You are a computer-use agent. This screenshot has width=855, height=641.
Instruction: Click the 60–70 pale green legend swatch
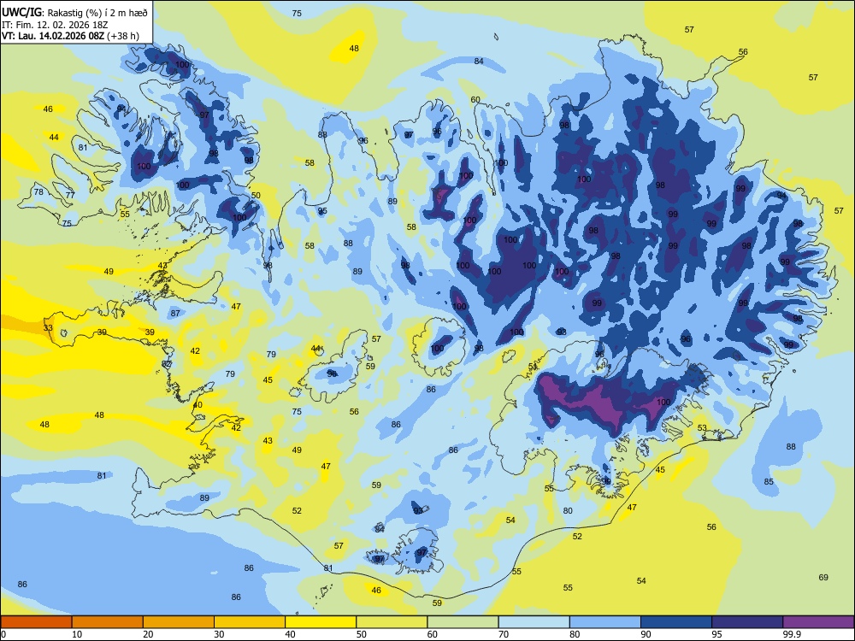463,622
